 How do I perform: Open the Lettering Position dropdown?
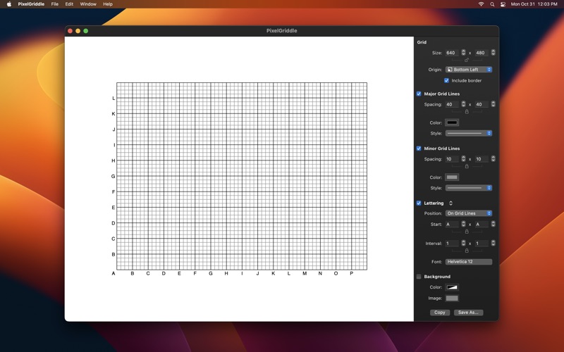(x=469, y=213)
